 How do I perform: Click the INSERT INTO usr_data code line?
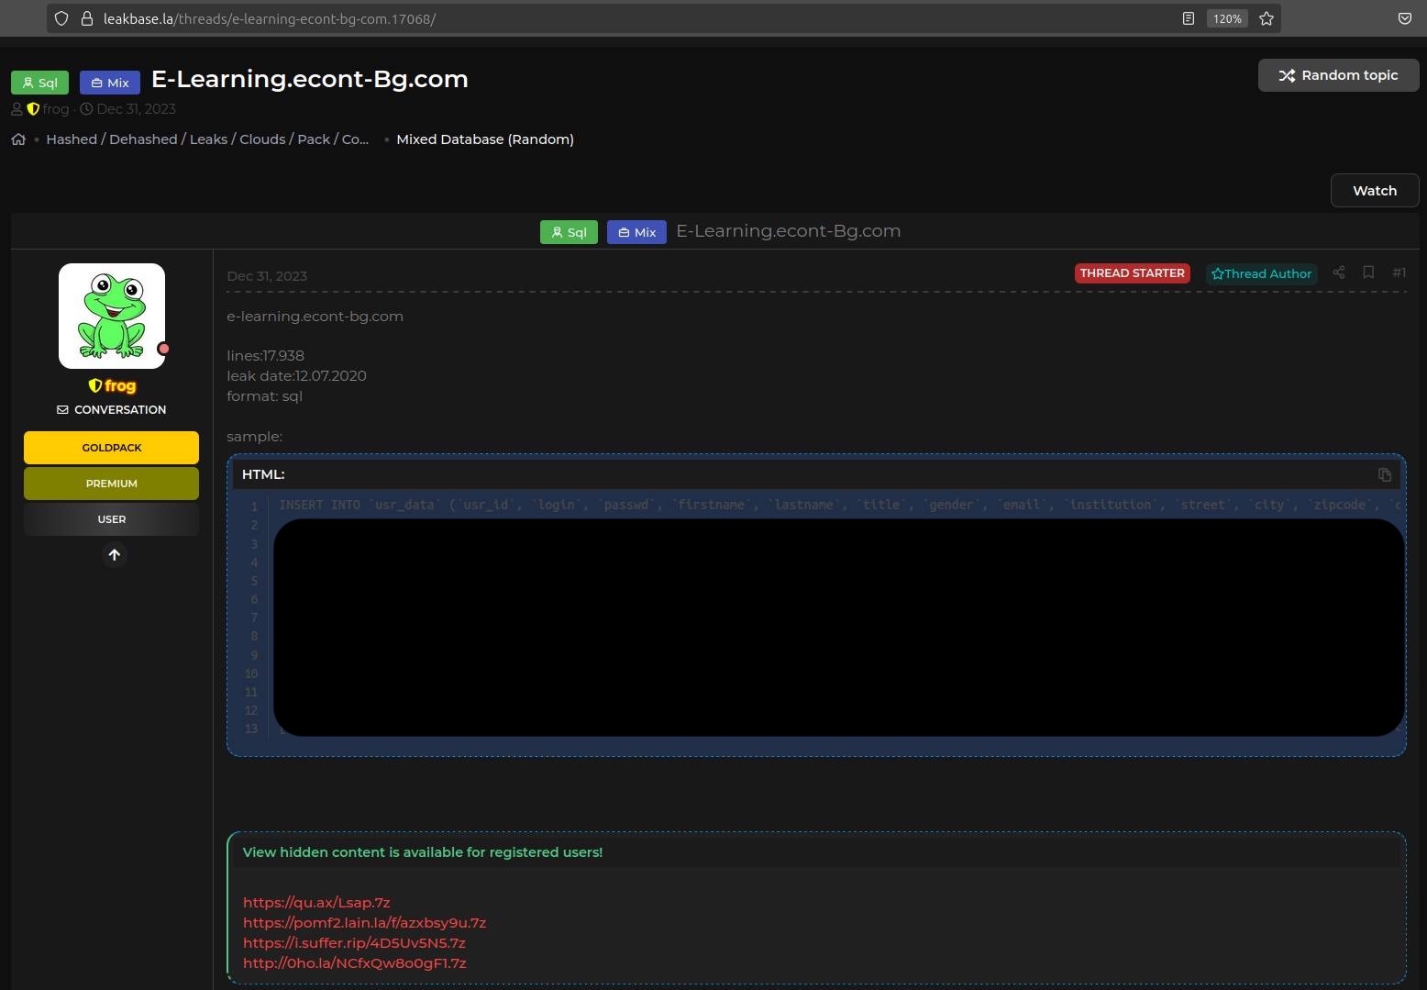tap(840, 506)
